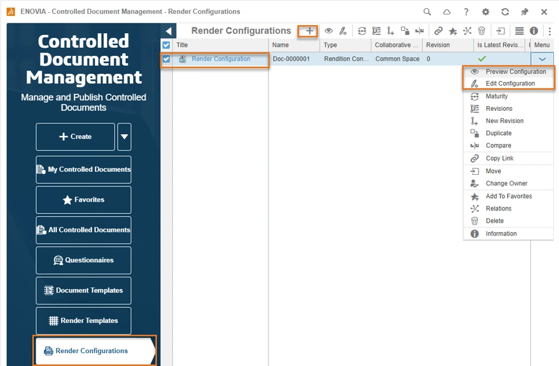
Task: Choose Delete from context menu
Action: pyautogui.click(x=508, y=221)
